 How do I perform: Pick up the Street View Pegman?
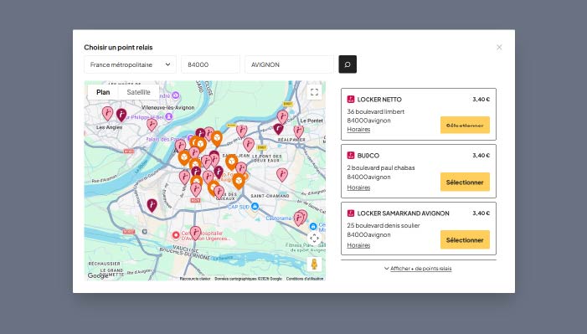click(315, 264)
